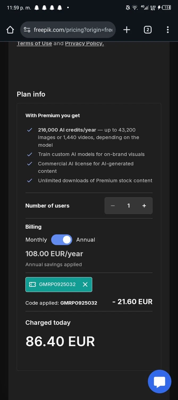Decrease number of users
The image size is (178, 400).
point(113,206)
